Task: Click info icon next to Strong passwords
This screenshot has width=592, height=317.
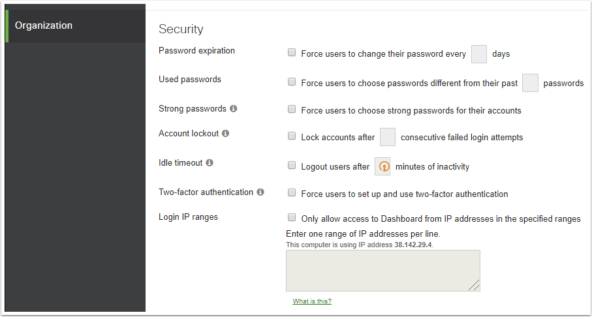Action: pyautogui.click(x=234, y=109)
